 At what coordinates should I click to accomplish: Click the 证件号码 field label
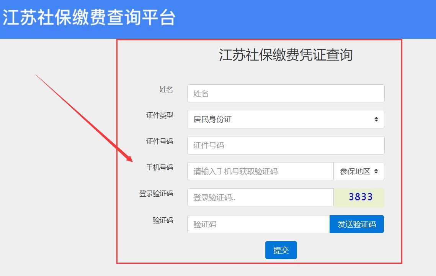160,141
